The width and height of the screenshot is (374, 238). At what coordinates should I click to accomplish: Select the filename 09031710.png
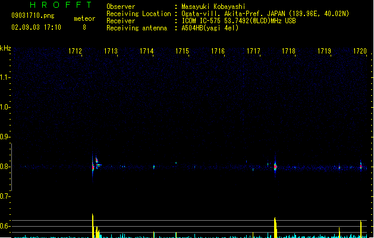33,15
